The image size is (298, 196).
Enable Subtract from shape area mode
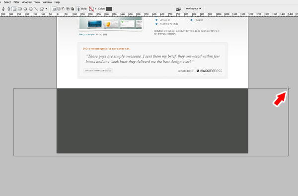[63, 9]
